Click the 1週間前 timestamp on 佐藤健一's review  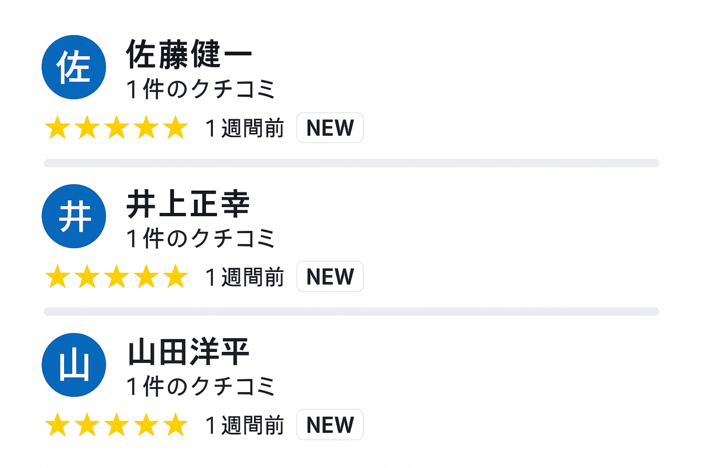pyautogui.click(x=244, y=128)
